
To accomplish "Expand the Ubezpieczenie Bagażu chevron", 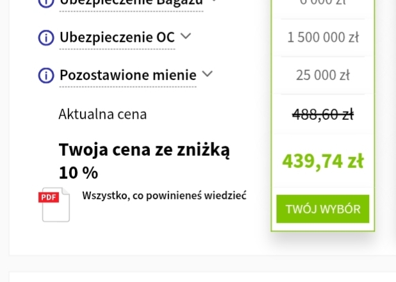I will point(214,2).
